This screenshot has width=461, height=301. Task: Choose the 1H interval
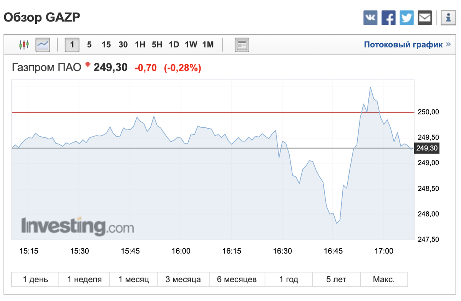pyautogui.click(x=140, y=45)
